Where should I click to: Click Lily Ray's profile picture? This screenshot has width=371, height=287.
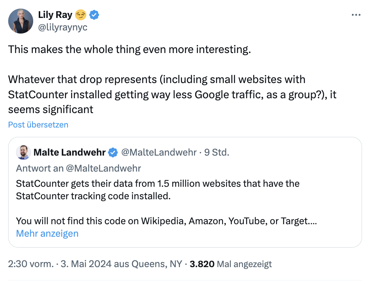coord(21,20)
